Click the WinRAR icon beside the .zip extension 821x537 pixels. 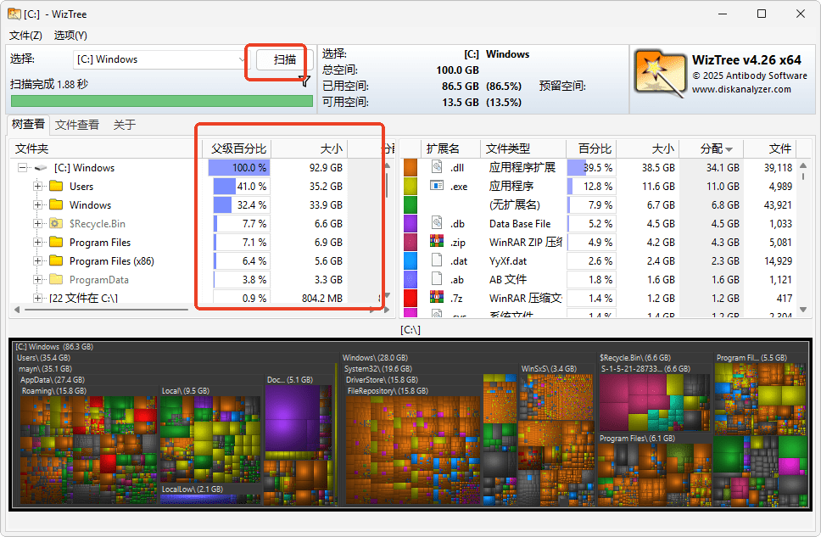click(x=437, y=240)
